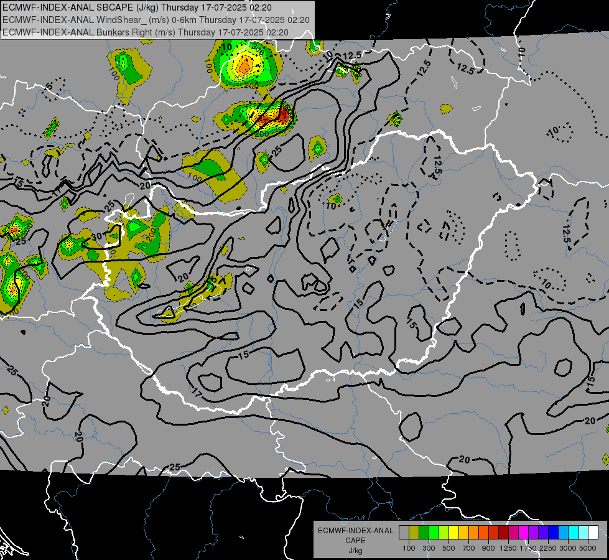Click the 2250 legend value

(x=548, y=548)
